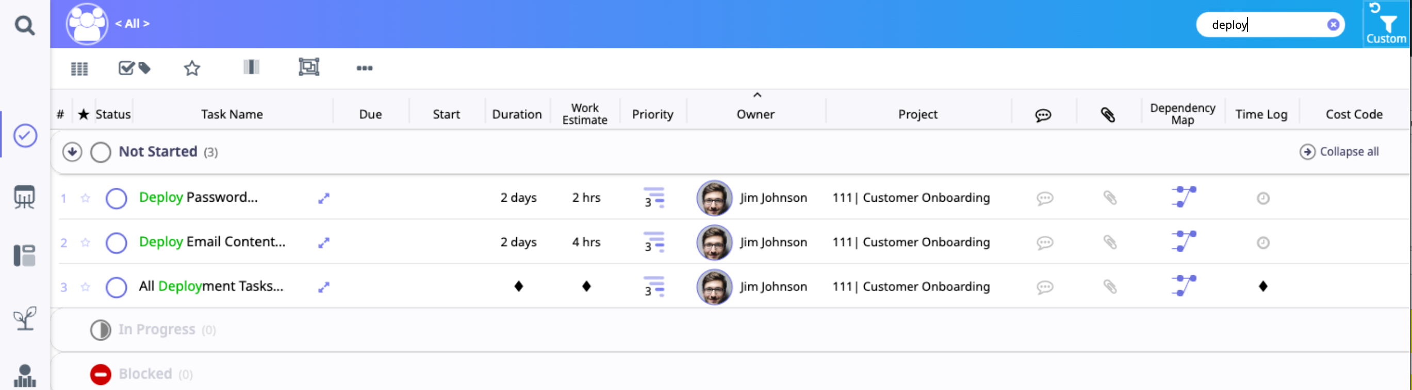Open the Custom filter funnel icon
The width and height of the screenshot is (1412, 390).
[x=1387, y=24]
